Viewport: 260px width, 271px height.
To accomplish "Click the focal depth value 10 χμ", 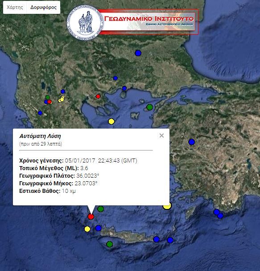I will (69, 191).
